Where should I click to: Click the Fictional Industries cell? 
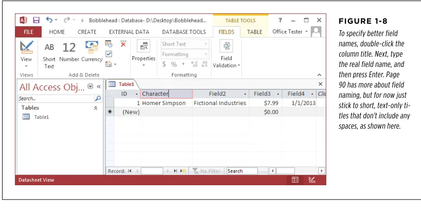pos(220,103)
